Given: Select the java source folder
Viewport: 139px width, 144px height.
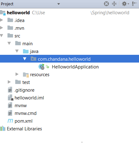Looking at the screenshot, I should 34,51.
